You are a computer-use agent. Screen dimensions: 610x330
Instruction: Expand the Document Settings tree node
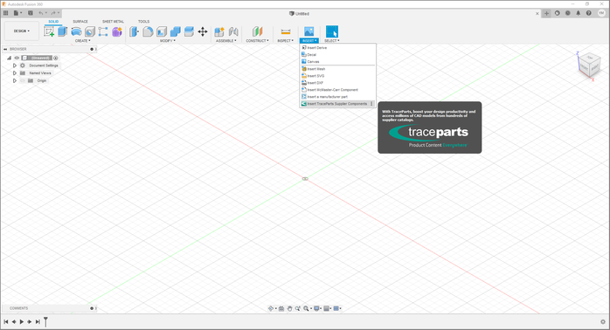(x=15, y=65)
